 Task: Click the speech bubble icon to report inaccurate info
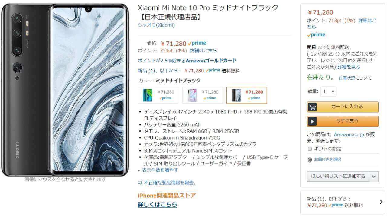point(140,183)
